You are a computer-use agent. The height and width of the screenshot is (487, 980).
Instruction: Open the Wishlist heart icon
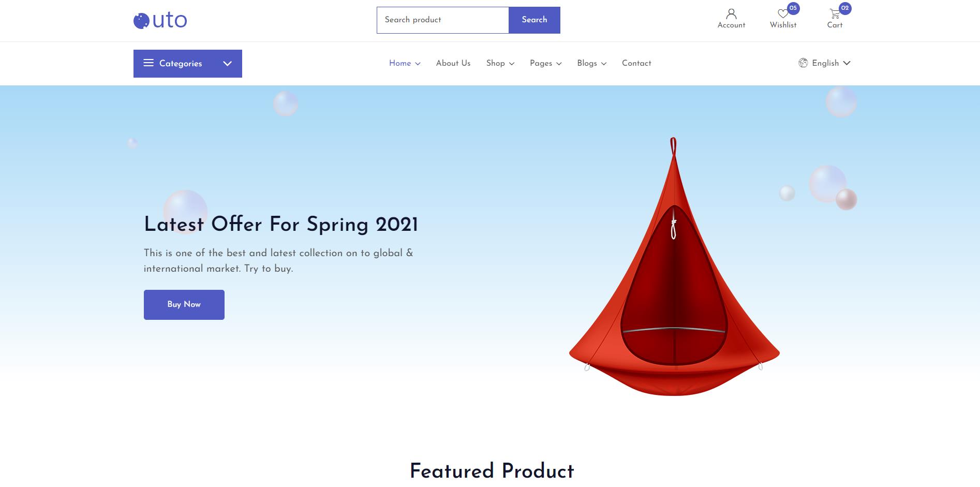(x=783, y=14)
